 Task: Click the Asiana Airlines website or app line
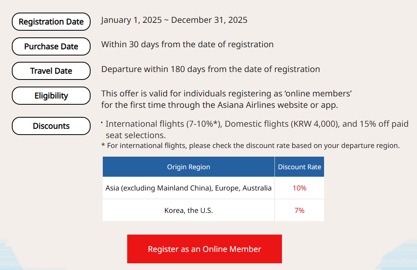tap(219, 105)
